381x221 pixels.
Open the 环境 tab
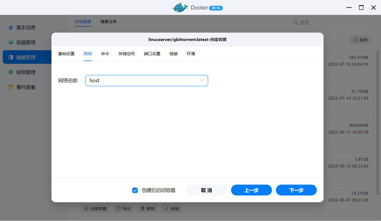(x=191, y=54)
